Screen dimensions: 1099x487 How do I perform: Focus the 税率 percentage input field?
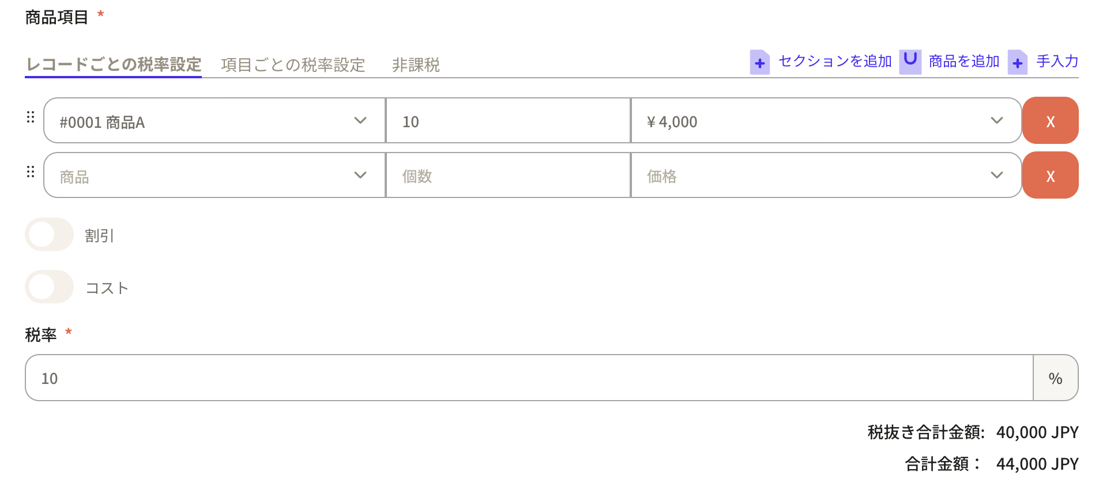coord(528,378)
